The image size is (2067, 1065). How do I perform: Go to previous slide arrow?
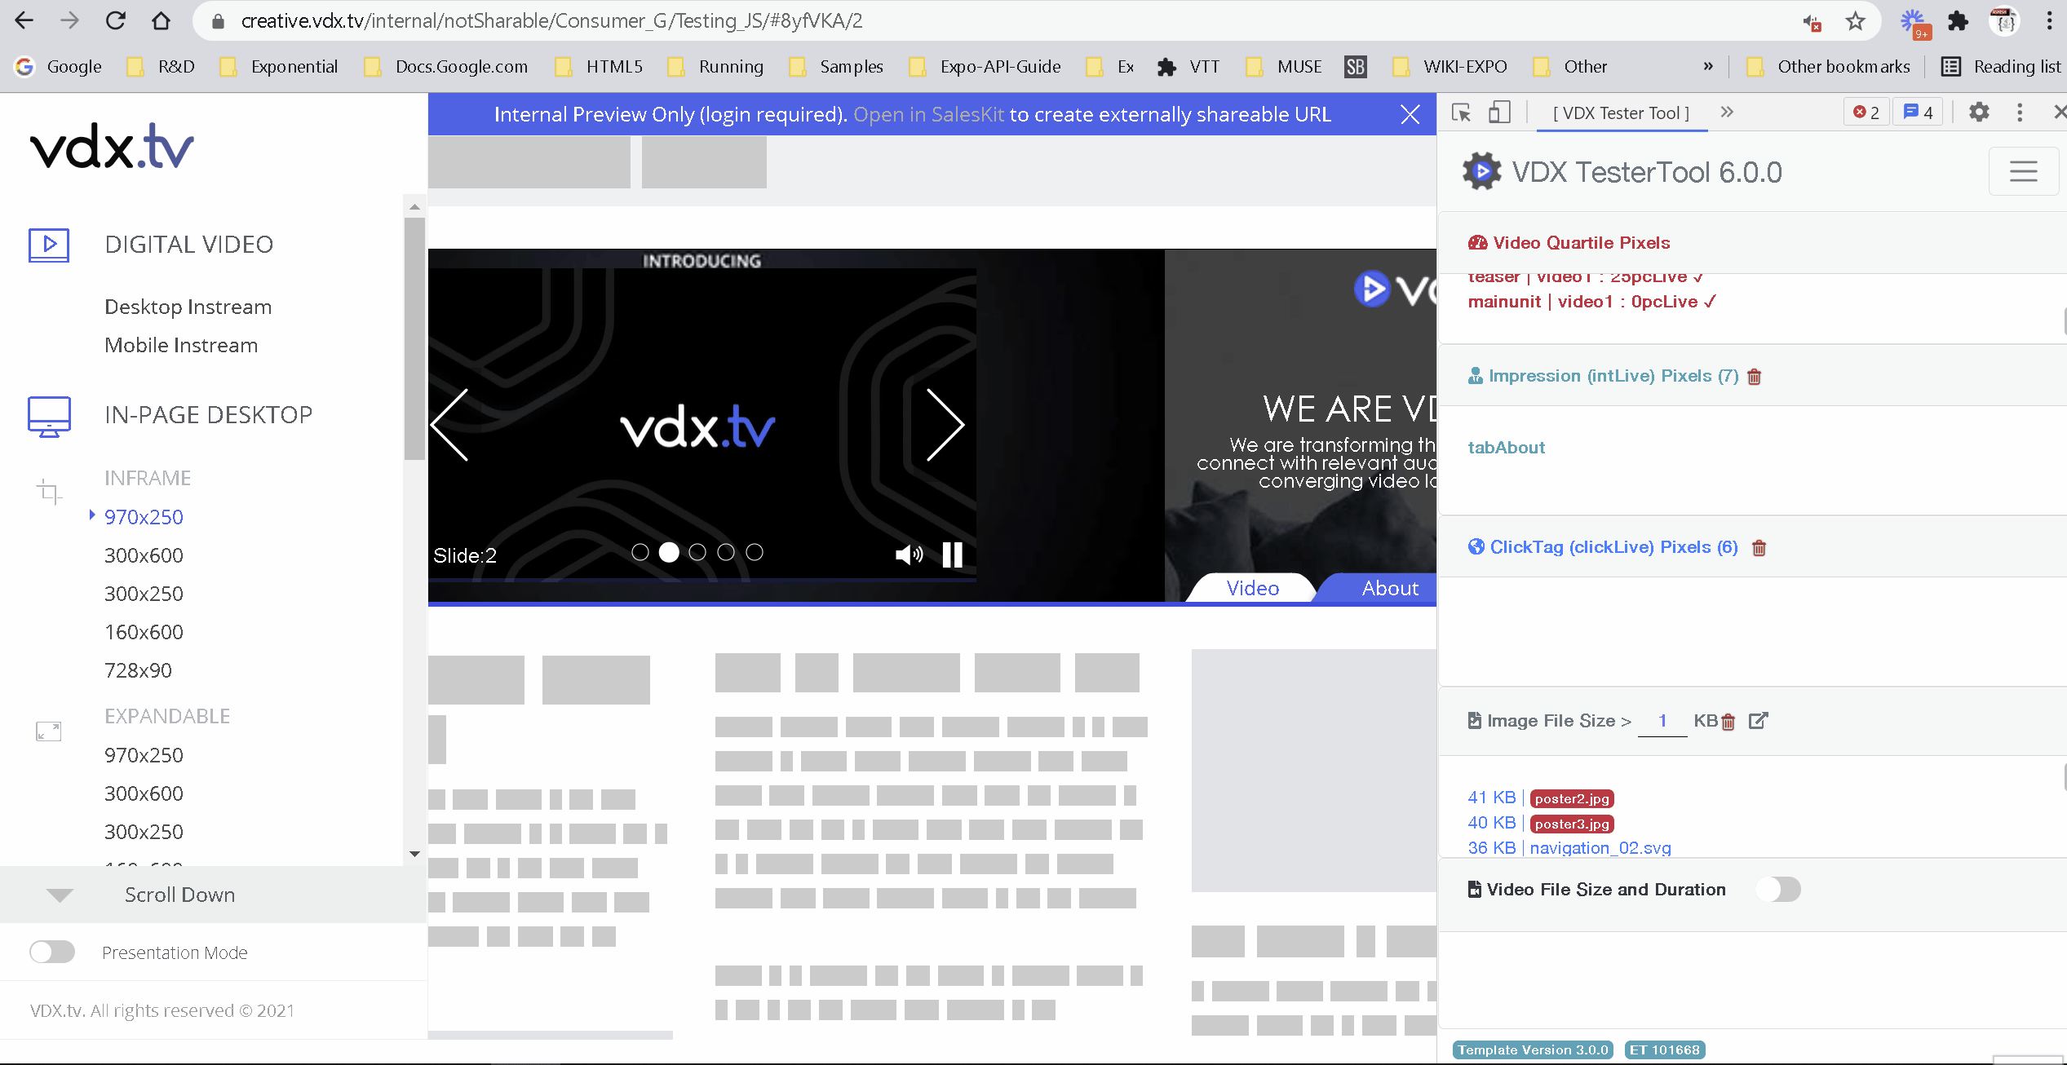(449, 425)
